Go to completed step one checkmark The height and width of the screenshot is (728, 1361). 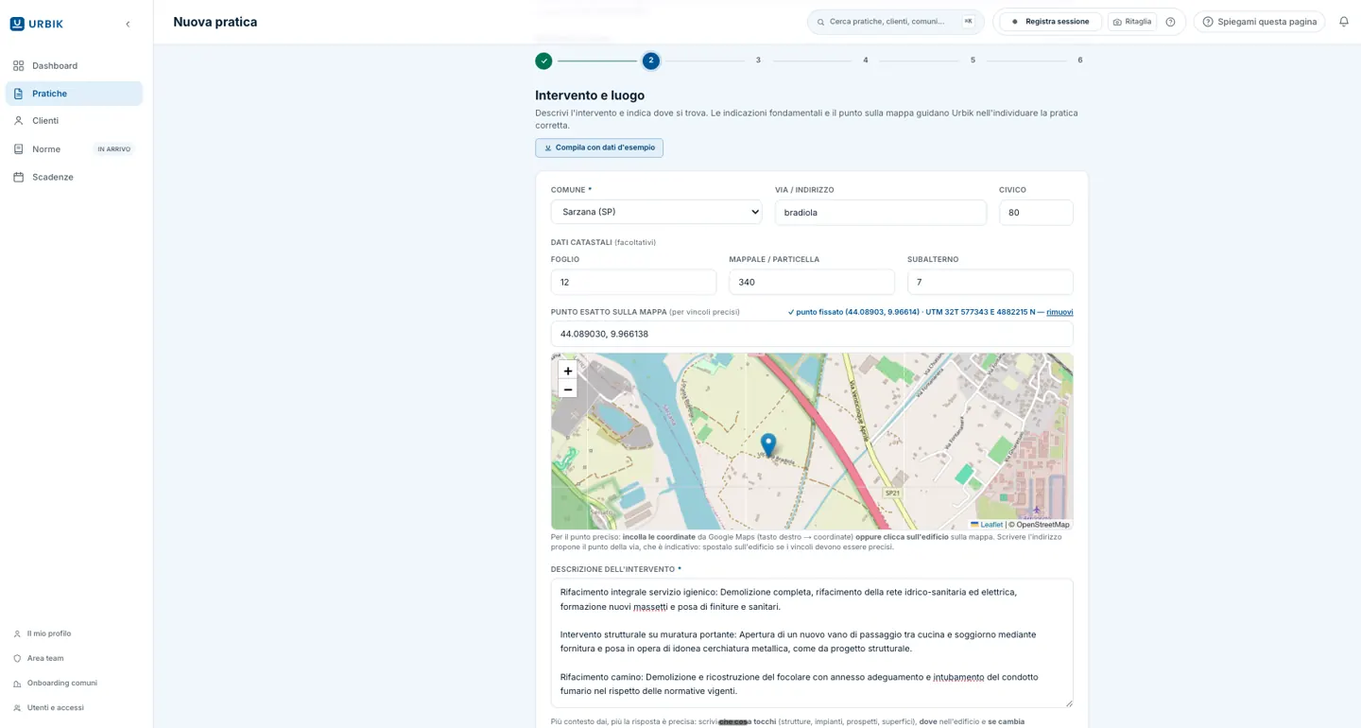[x=543, y=61]
